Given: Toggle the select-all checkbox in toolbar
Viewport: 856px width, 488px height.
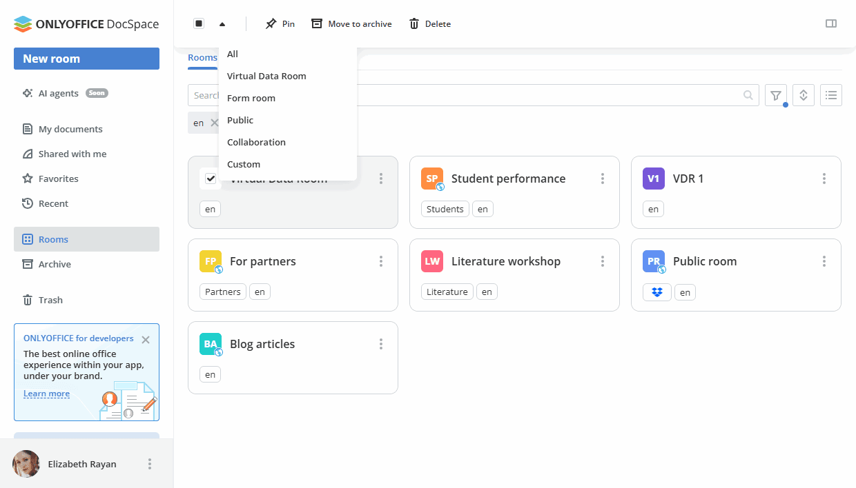Looking at the screenshot, I should [199, 23].
